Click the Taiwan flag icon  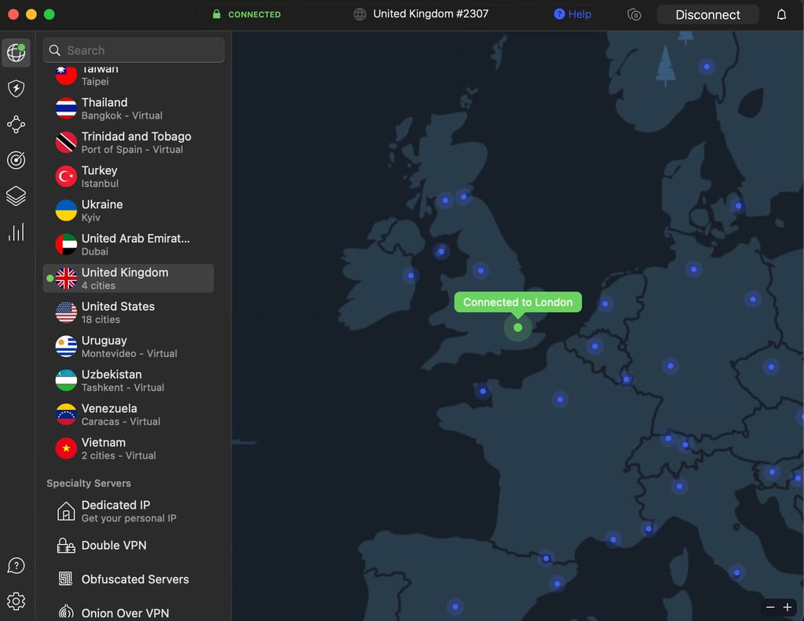66,75
